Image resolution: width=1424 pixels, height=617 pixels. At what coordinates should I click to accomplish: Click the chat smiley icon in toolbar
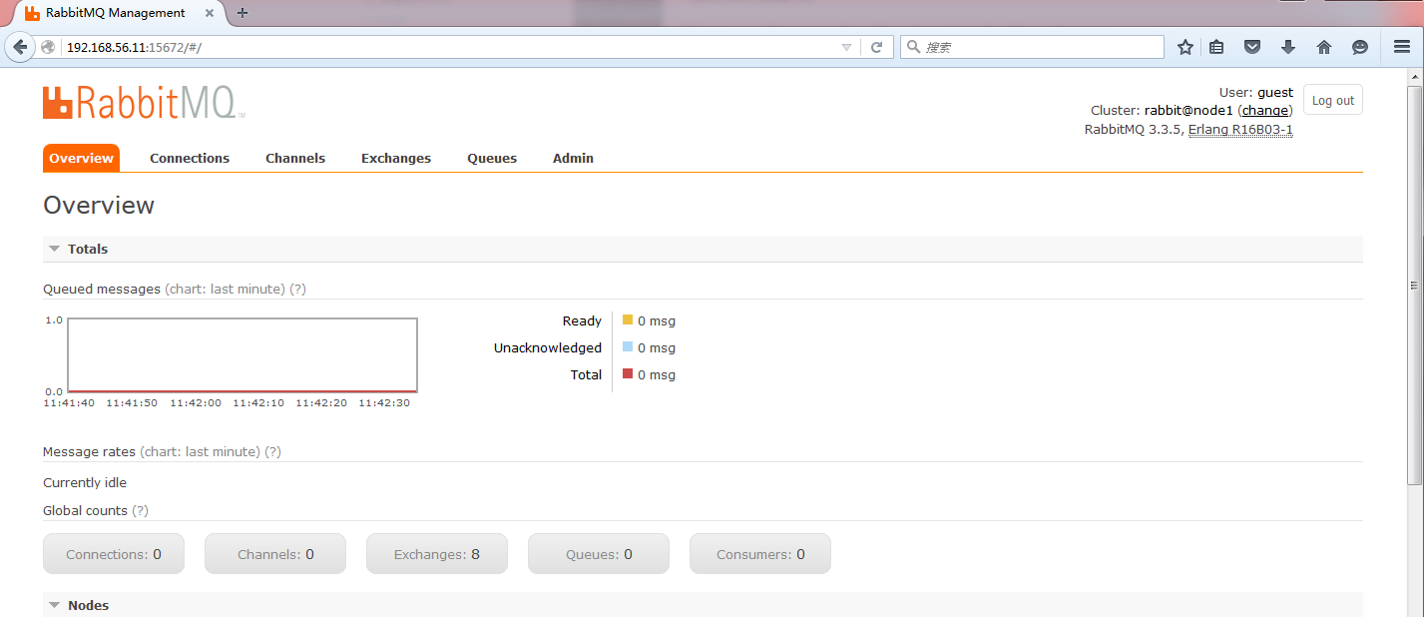coord(1360,47)
